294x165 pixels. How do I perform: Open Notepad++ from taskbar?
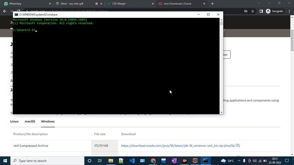(x=121, y=161)
